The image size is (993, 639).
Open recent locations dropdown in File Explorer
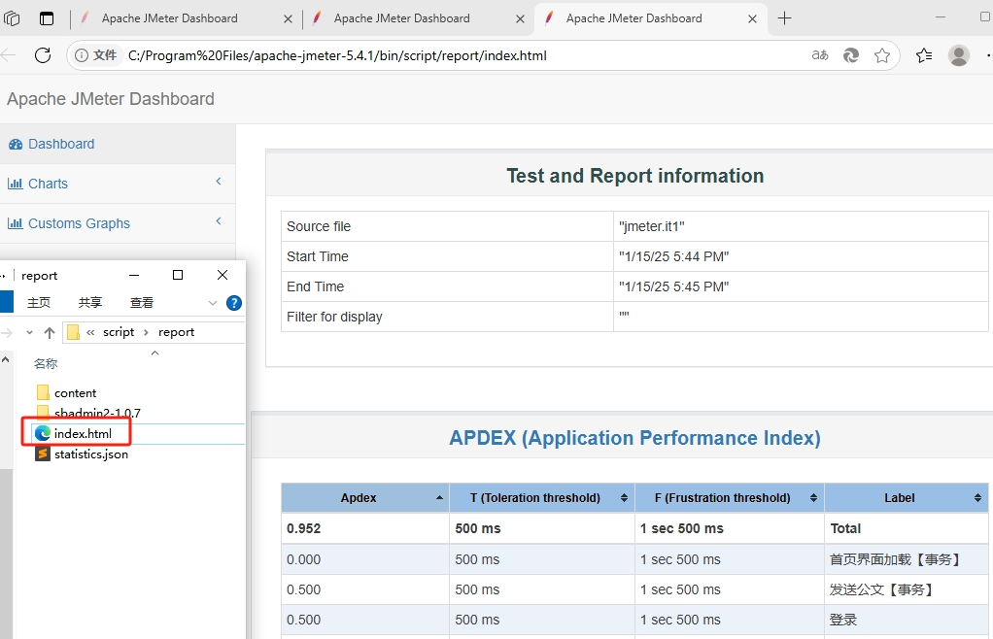(x=30, y=332)
